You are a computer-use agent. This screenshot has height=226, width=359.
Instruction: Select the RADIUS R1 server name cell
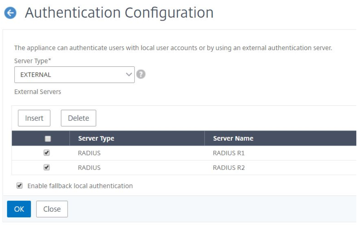229,153
